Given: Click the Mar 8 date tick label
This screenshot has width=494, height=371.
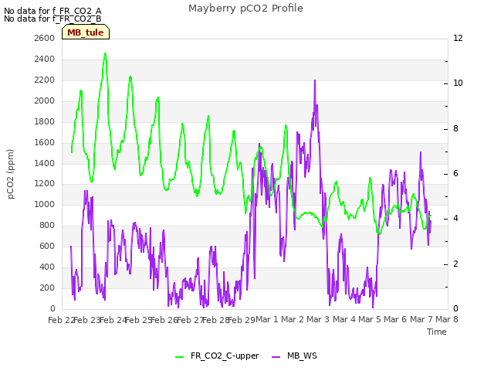Looking at the screenshot, I should (447, 319).
